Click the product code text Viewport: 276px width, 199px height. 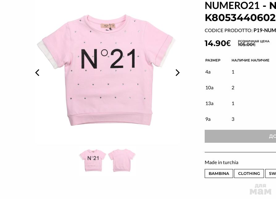240,30
